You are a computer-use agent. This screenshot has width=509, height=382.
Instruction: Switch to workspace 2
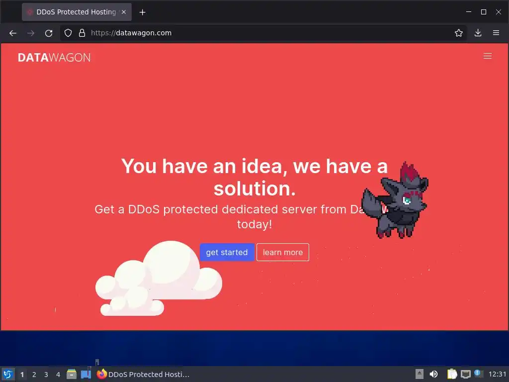click(34, 375)
